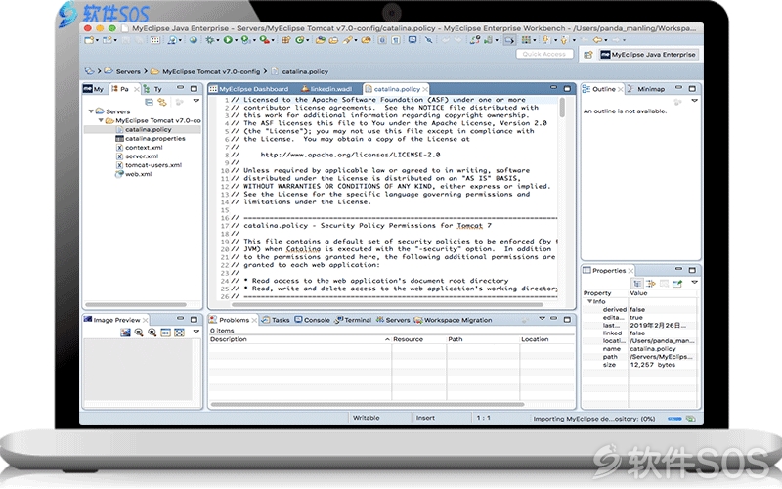Open dropdown arrow next to Debug icon

[x=218, y=40]
